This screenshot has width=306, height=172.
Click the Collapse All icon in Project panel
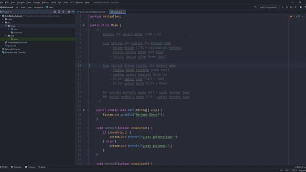click(64, 12)
